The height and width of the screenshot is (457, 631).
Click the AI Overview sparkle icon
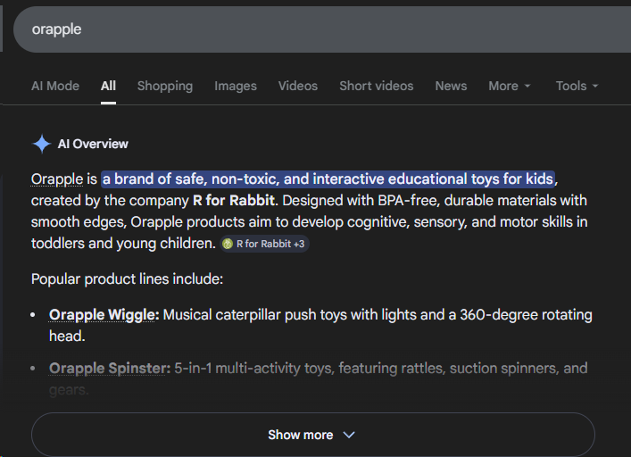click(41, 144)
